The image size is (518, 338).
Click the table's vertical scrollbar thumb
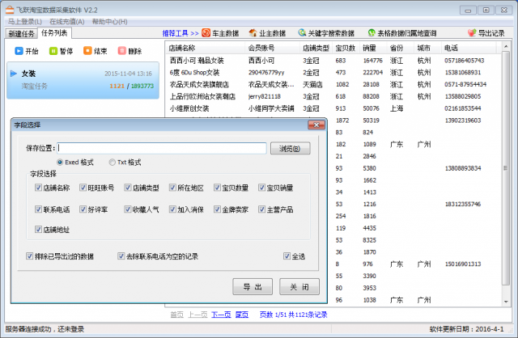coord(505,168)
